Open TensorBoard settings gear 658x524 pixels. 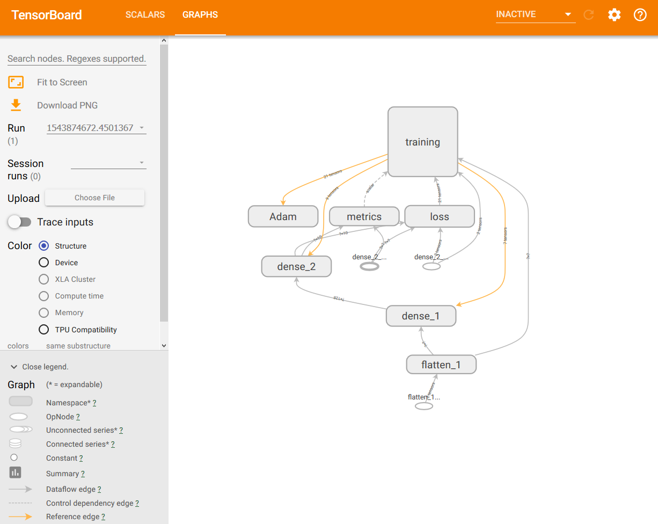tap(614, 15)
